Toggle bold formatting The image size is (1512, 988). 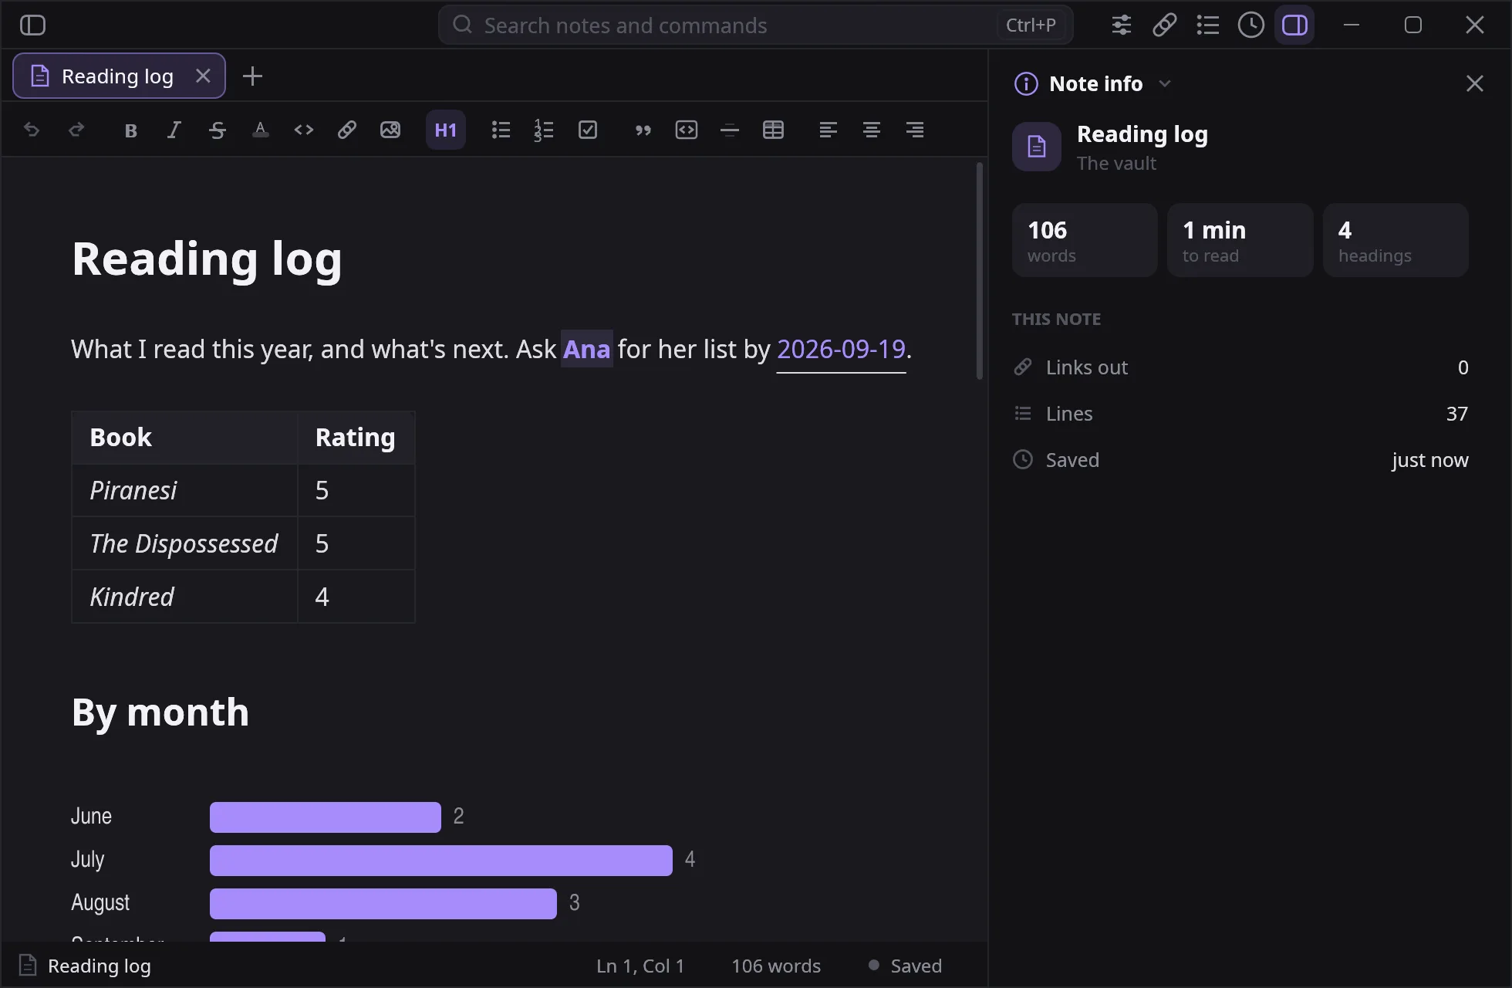(131, 130)
